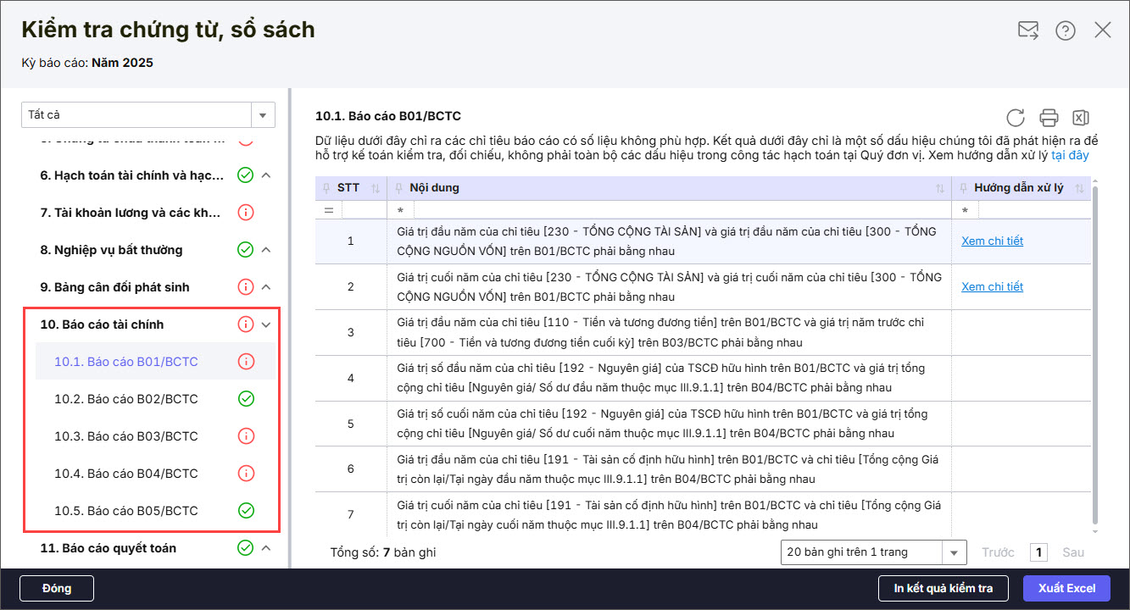Viewport: 1130px width, 610px height.
Task: Click the printer icon above the table
Action: 1049,118
